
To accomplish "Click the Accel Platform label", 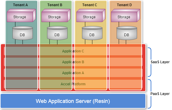I will (73, 84).
